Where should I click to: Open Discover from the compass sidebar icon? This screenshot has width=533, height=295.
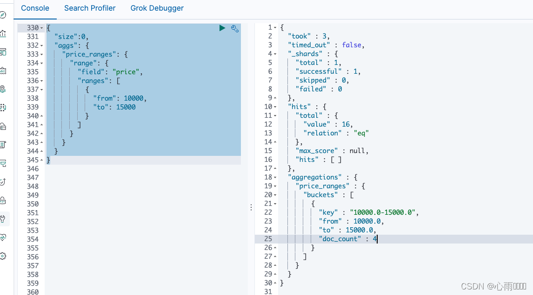pyautogui.click(x=3, y=15)
